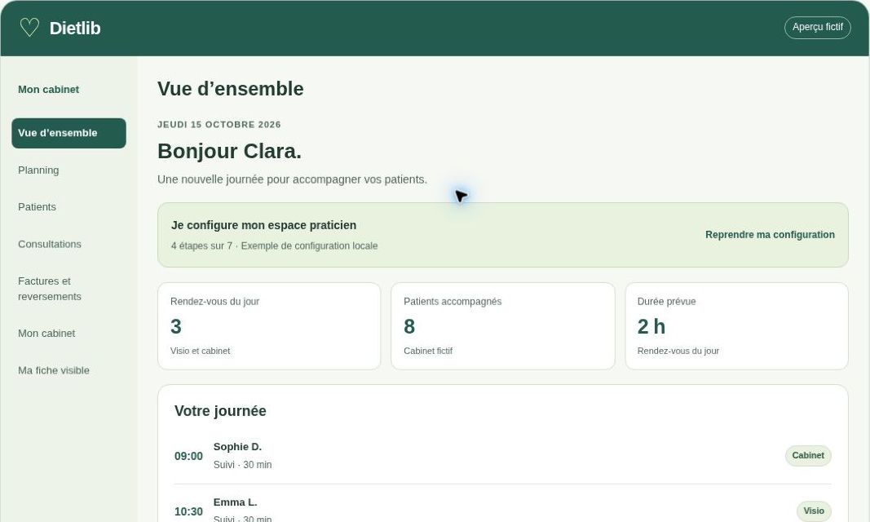Click the Cabinet fictif caption
The image size is (870, 522).
(428, 351)
